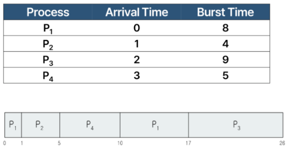Screen dimensions: 287x148
Task: Select the P2 cell in the table
Action: coord(48,44)
